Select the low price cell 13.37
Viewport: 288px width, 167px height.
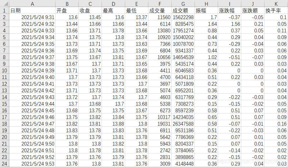137,17
